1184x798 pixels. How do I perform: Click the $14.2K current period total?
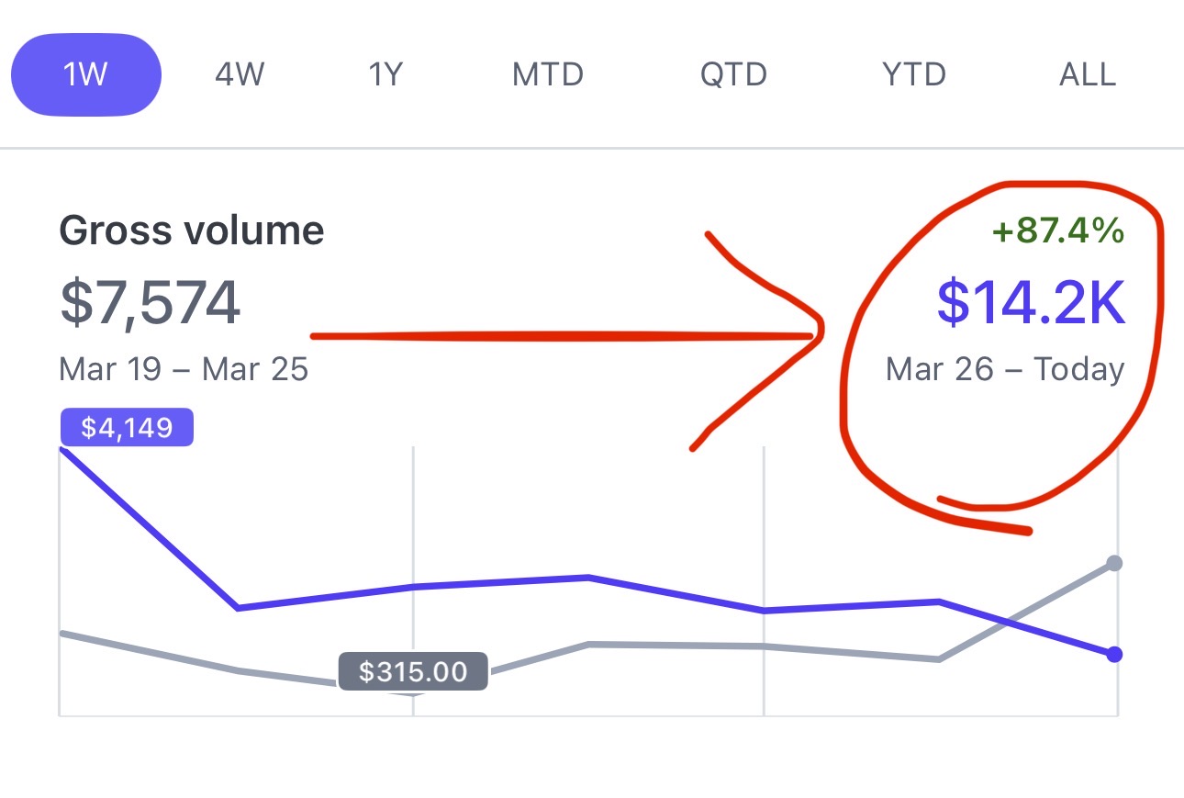[x=1031, y=304]
